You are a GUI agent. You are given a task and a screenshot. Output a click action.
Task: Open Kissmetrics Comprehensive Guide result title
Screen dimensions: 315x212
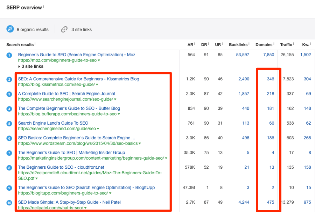coord(78,79)
